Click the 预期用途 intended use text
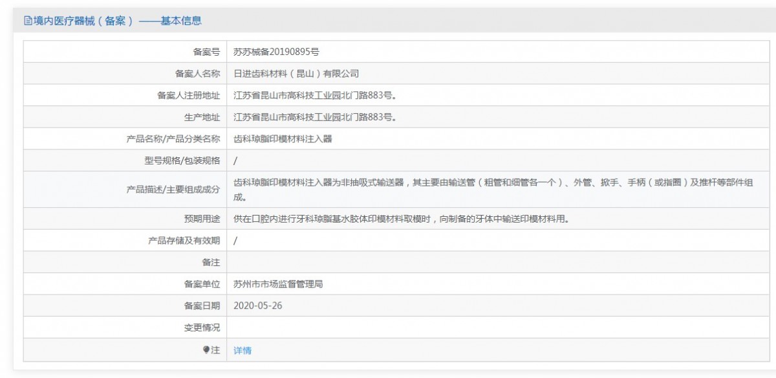 (x=401, y=219)
